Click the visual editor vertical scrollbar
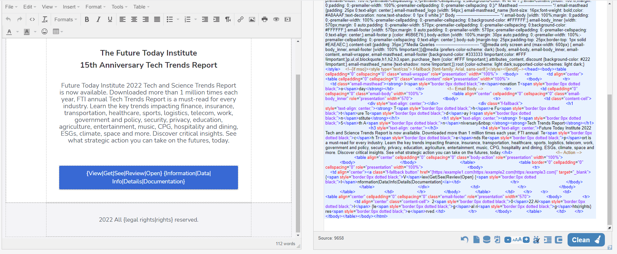This screenshot has width=617, height=254. [298, 153]
